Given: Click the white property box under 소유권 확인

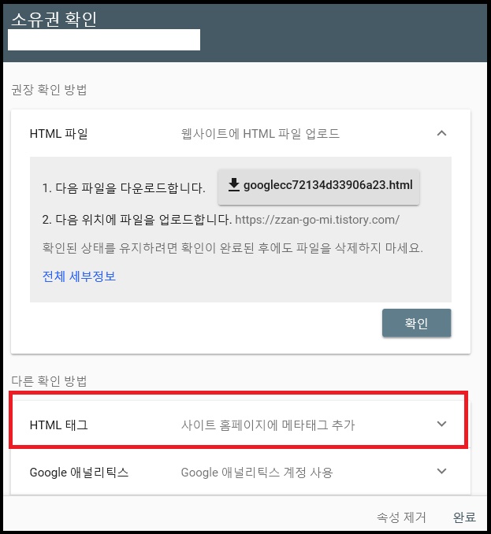Looking at the screenshot, I should click(104, 39).
